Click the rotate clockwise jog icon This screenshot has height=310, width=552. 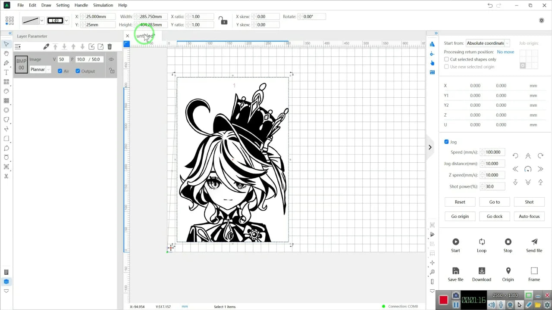(540, 156)
